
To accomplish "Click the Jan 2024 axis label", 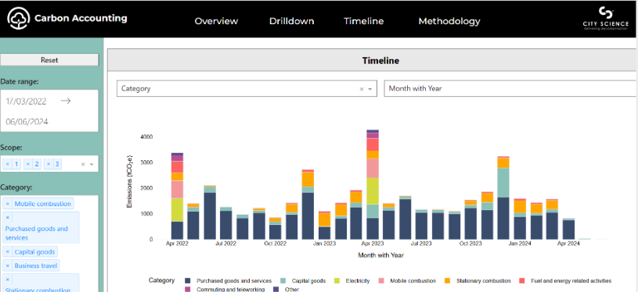I will tap(520, 244).
